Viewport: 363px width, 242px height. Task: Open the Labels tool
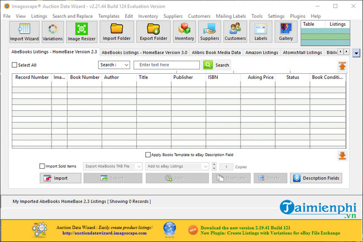pos(260,32)
